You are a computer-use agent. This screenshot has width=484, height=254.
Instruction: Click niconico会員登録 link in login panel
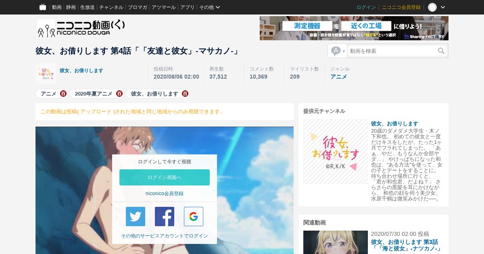pyautogui.click(x=165, y=194)
